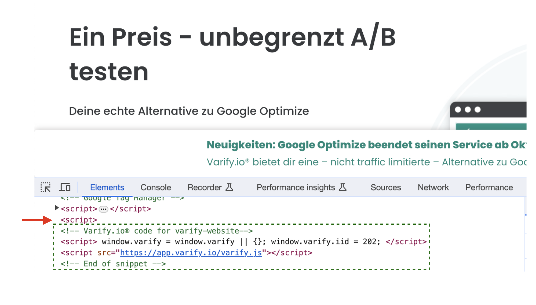Open the Network tab
This screenshot has height=305, width=536.
(433, 187)
